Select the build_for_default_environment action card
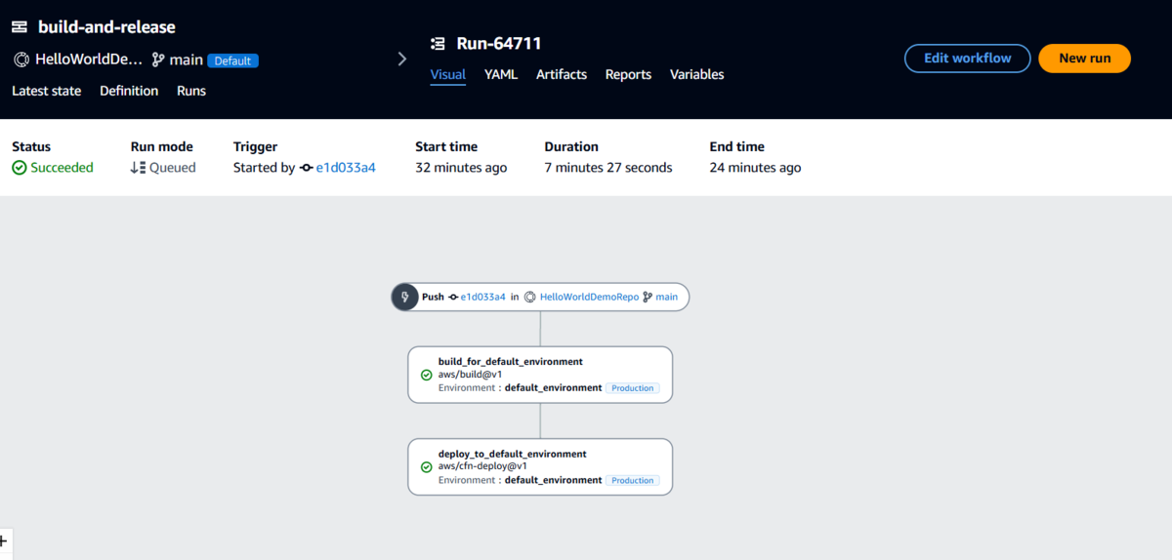Viewport: 1172px width, 560px height. coord(540,375)
